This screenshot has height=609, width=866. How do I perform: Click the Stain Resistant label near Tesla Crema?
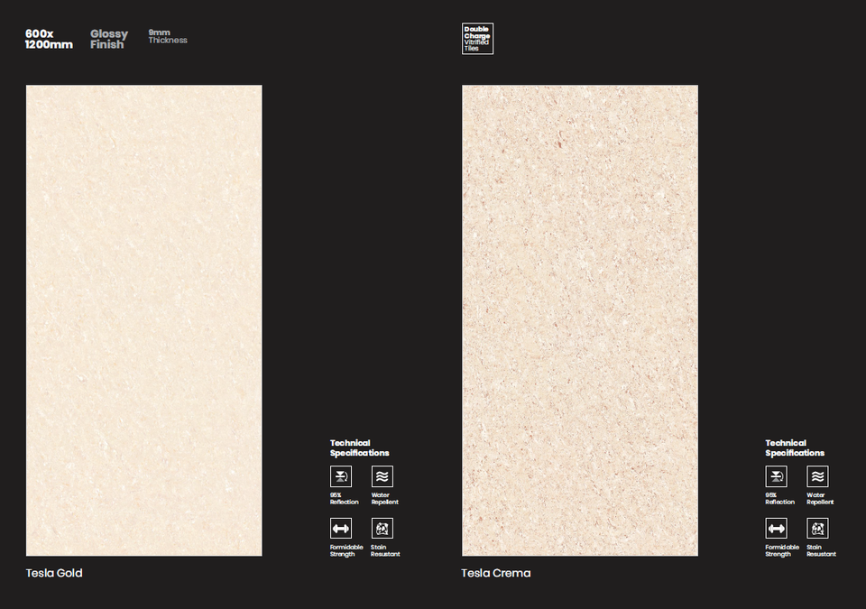click(821, 550)
